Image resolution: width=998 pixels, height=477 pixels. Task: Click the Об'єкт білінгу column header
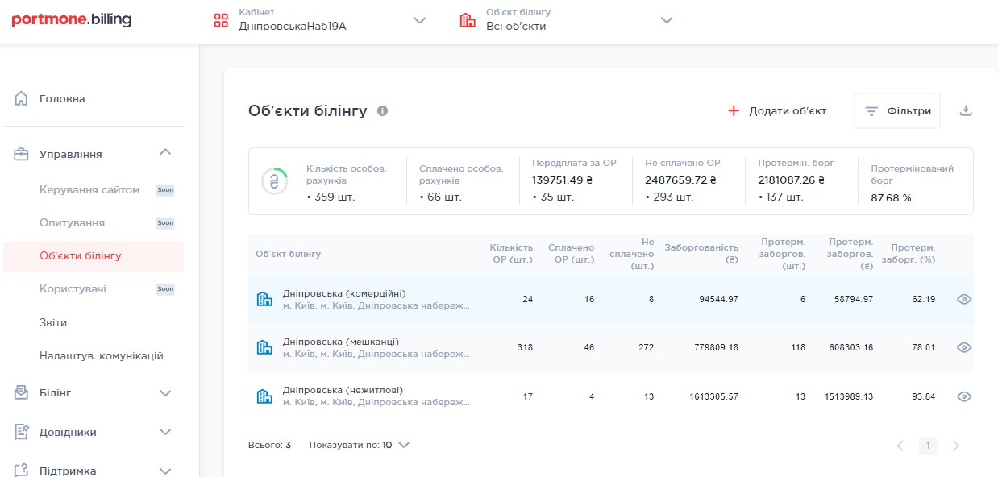[288, 254]
